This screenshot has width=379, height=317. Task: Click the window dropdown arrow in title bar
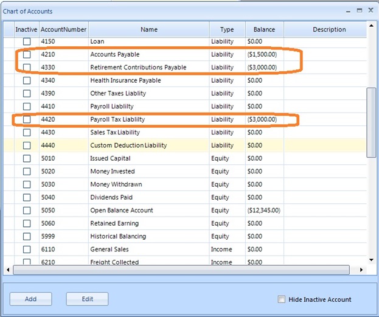[349, 11]
